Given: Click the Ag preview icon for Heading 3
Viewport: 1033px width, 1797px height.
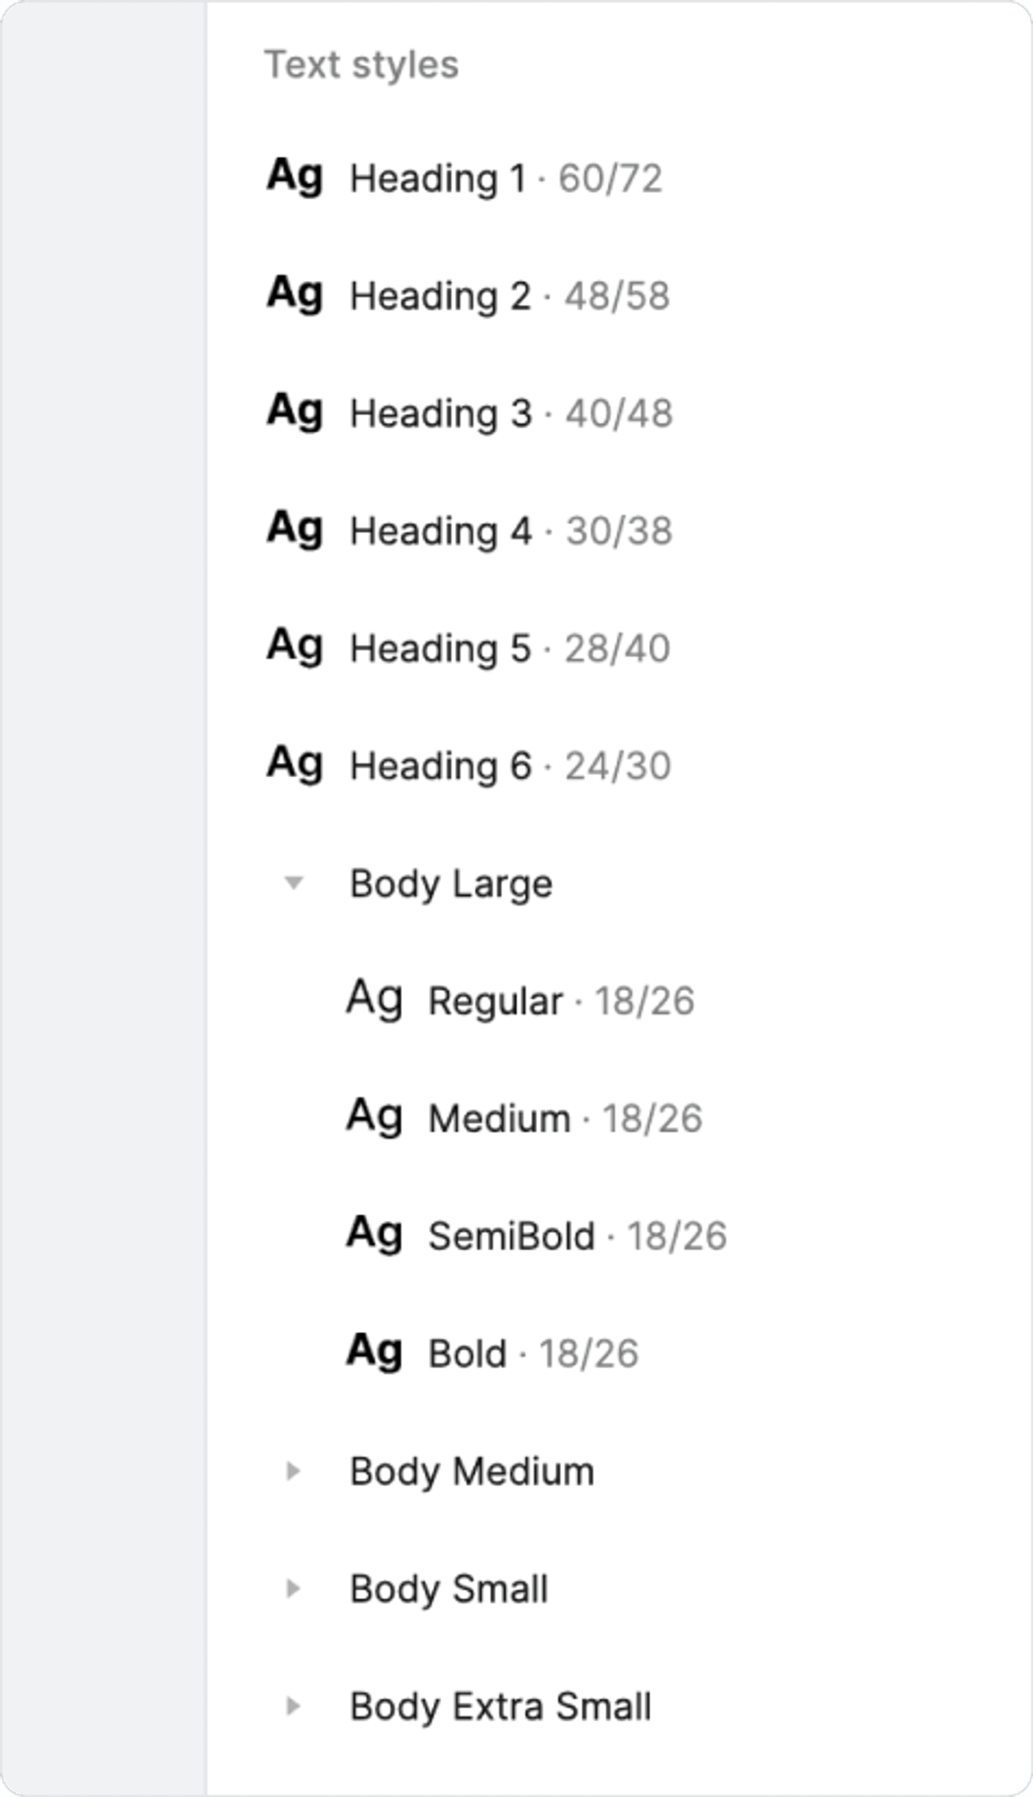Looking at the screenshot, I should pos(295,412).
